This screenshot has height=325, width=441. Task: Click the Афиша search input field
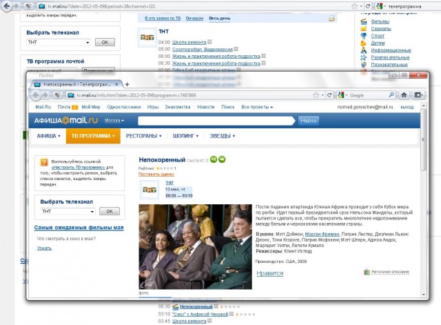point(216,121)
